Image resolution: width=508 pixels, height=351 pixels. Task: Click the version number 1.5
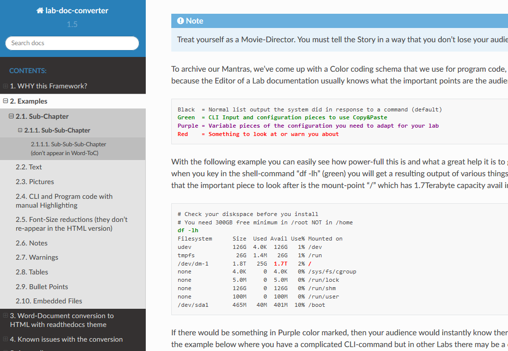click(x=72, y=25)
